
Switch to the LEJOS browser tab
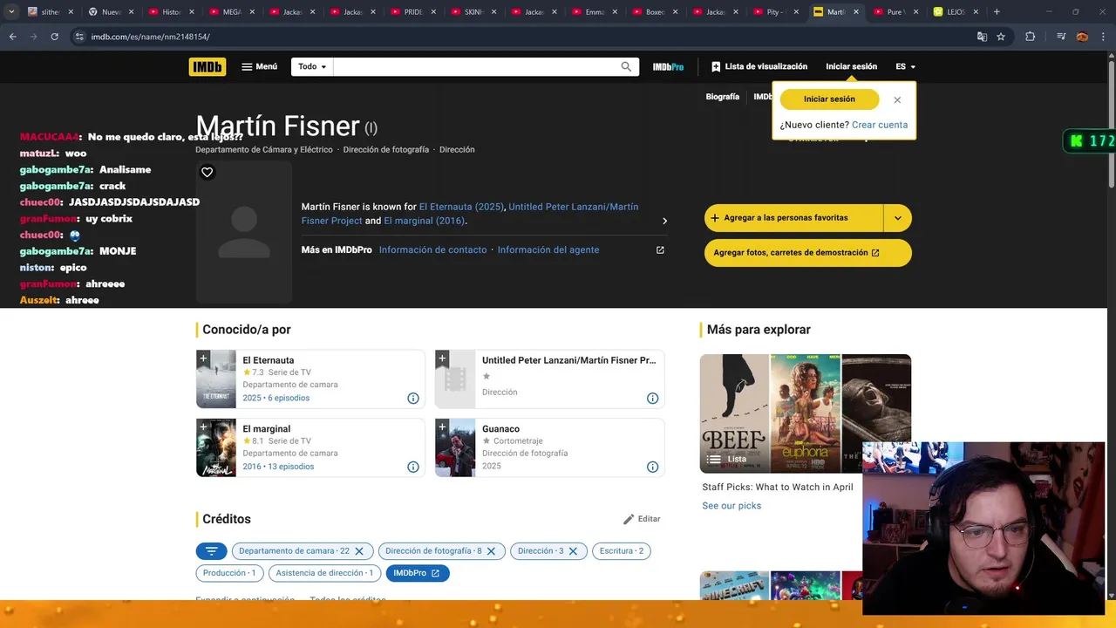coord(954,12)
